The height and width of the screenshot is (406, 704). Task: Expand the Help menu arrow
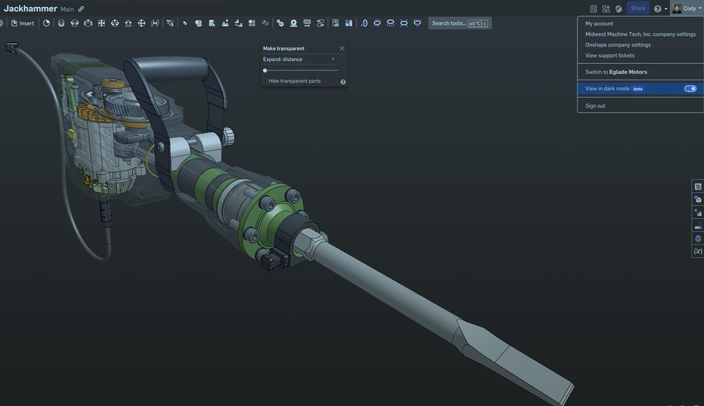click(666, 9)
